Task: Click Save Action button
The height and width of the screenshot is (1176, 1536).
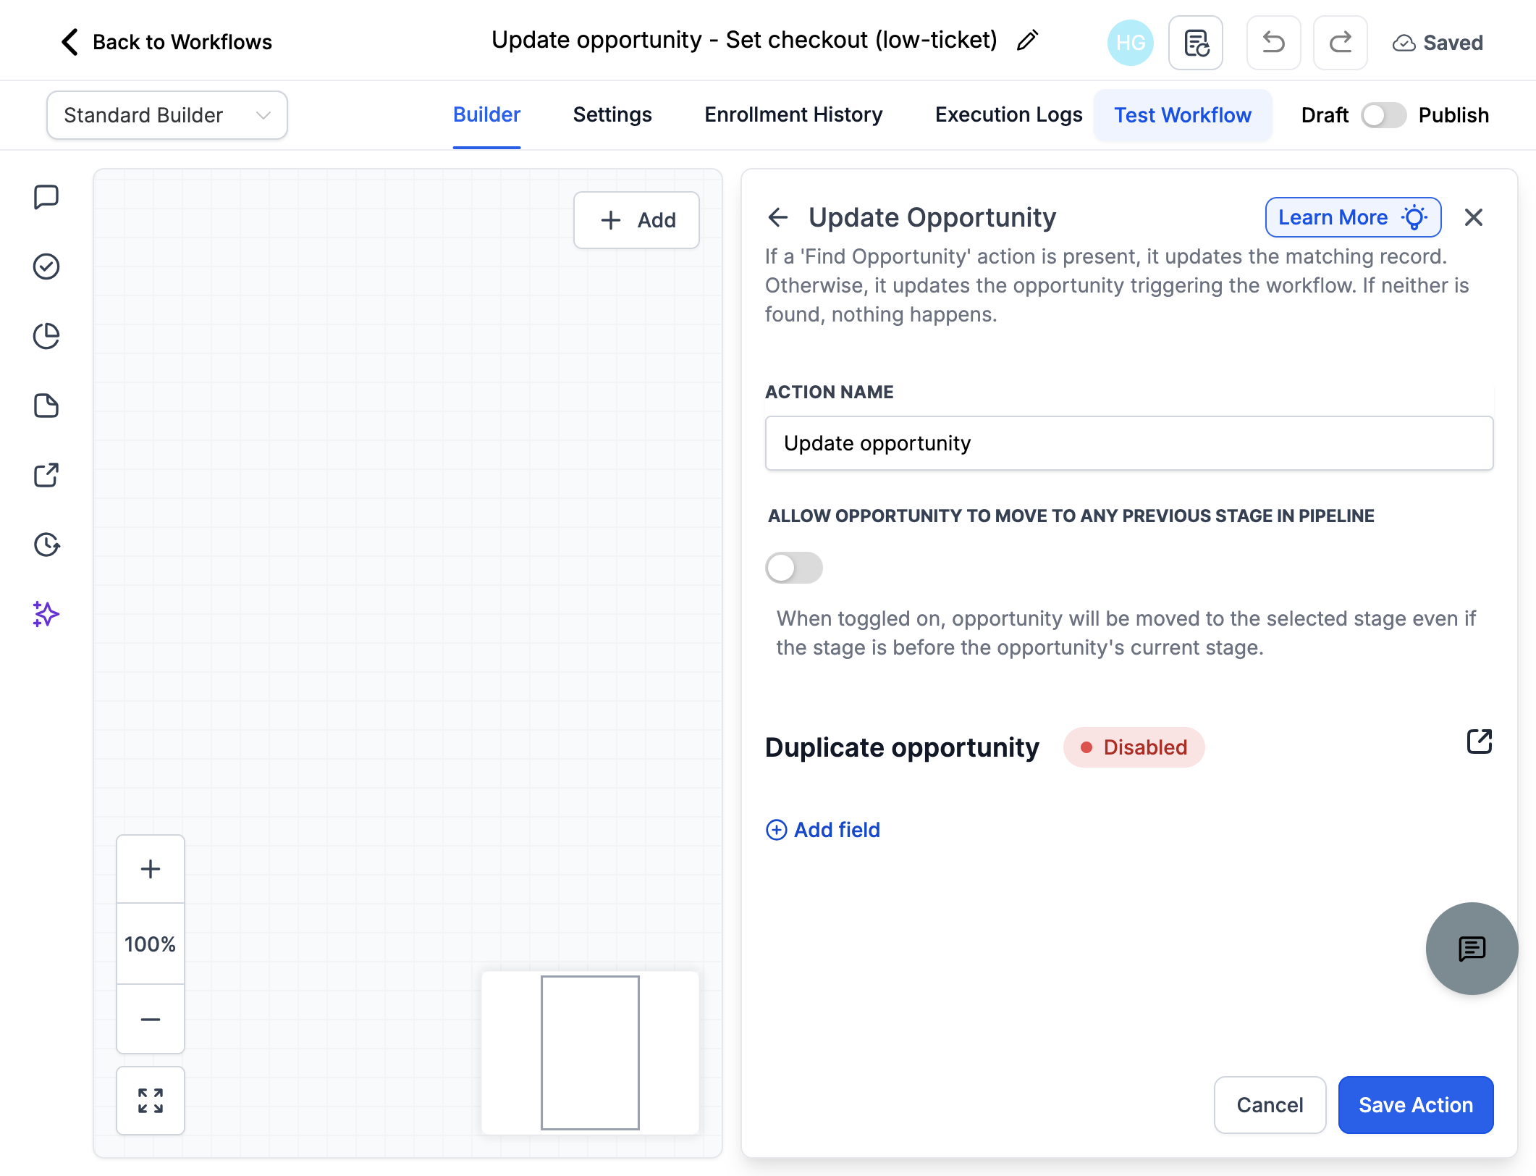Action: point(1416,1105)
